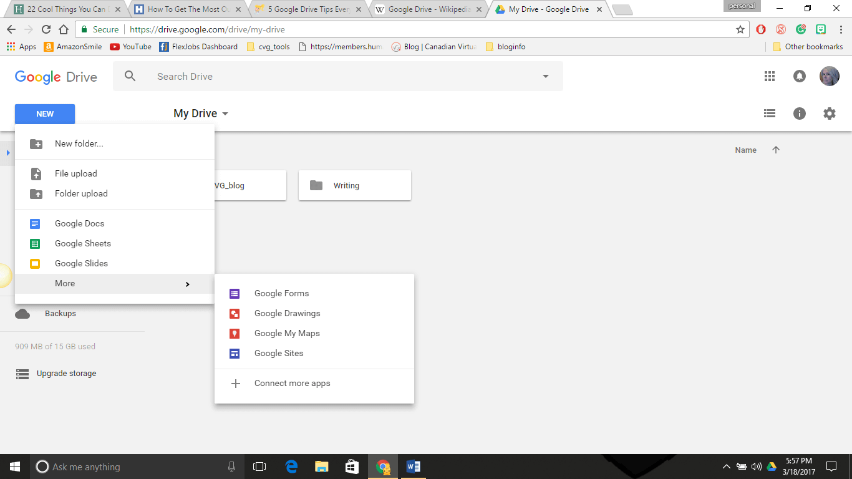
Task: Choose Folder upload menu entry
Action: (115, 193)
